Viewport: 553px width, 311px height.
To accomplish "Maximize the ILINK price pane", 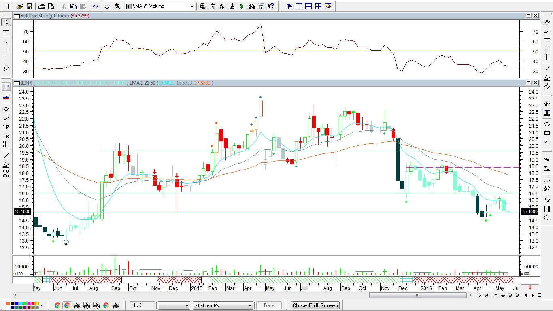I will click(x=529, y=83).
